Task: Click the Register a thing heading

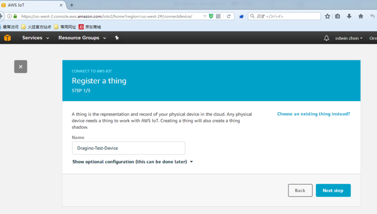Action: (99, 81)
